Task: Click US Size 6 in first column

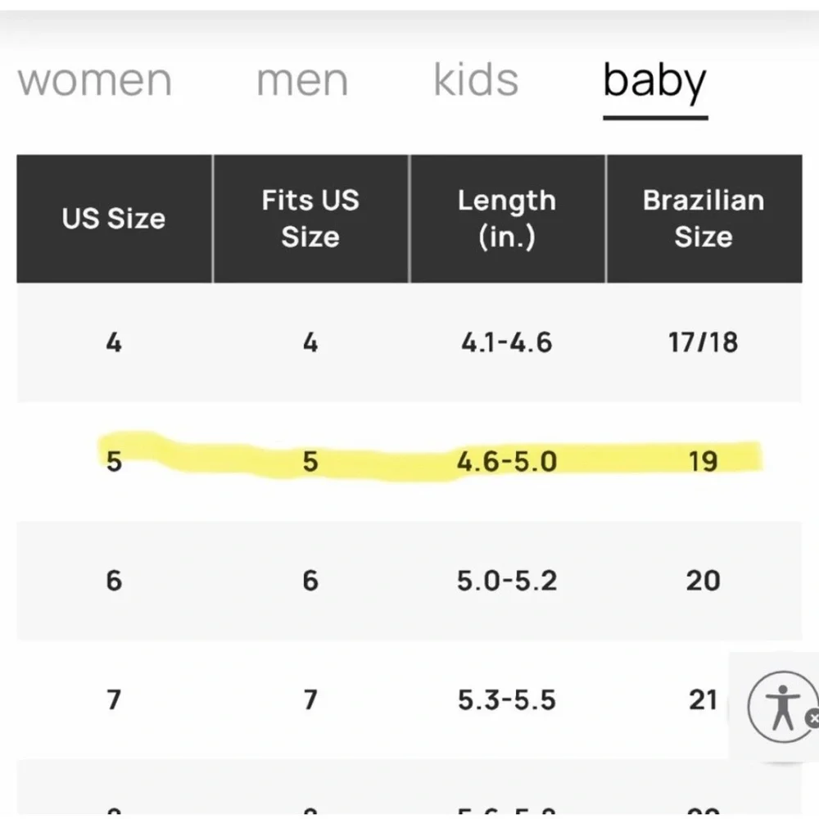Action: [x=114, y=581]
